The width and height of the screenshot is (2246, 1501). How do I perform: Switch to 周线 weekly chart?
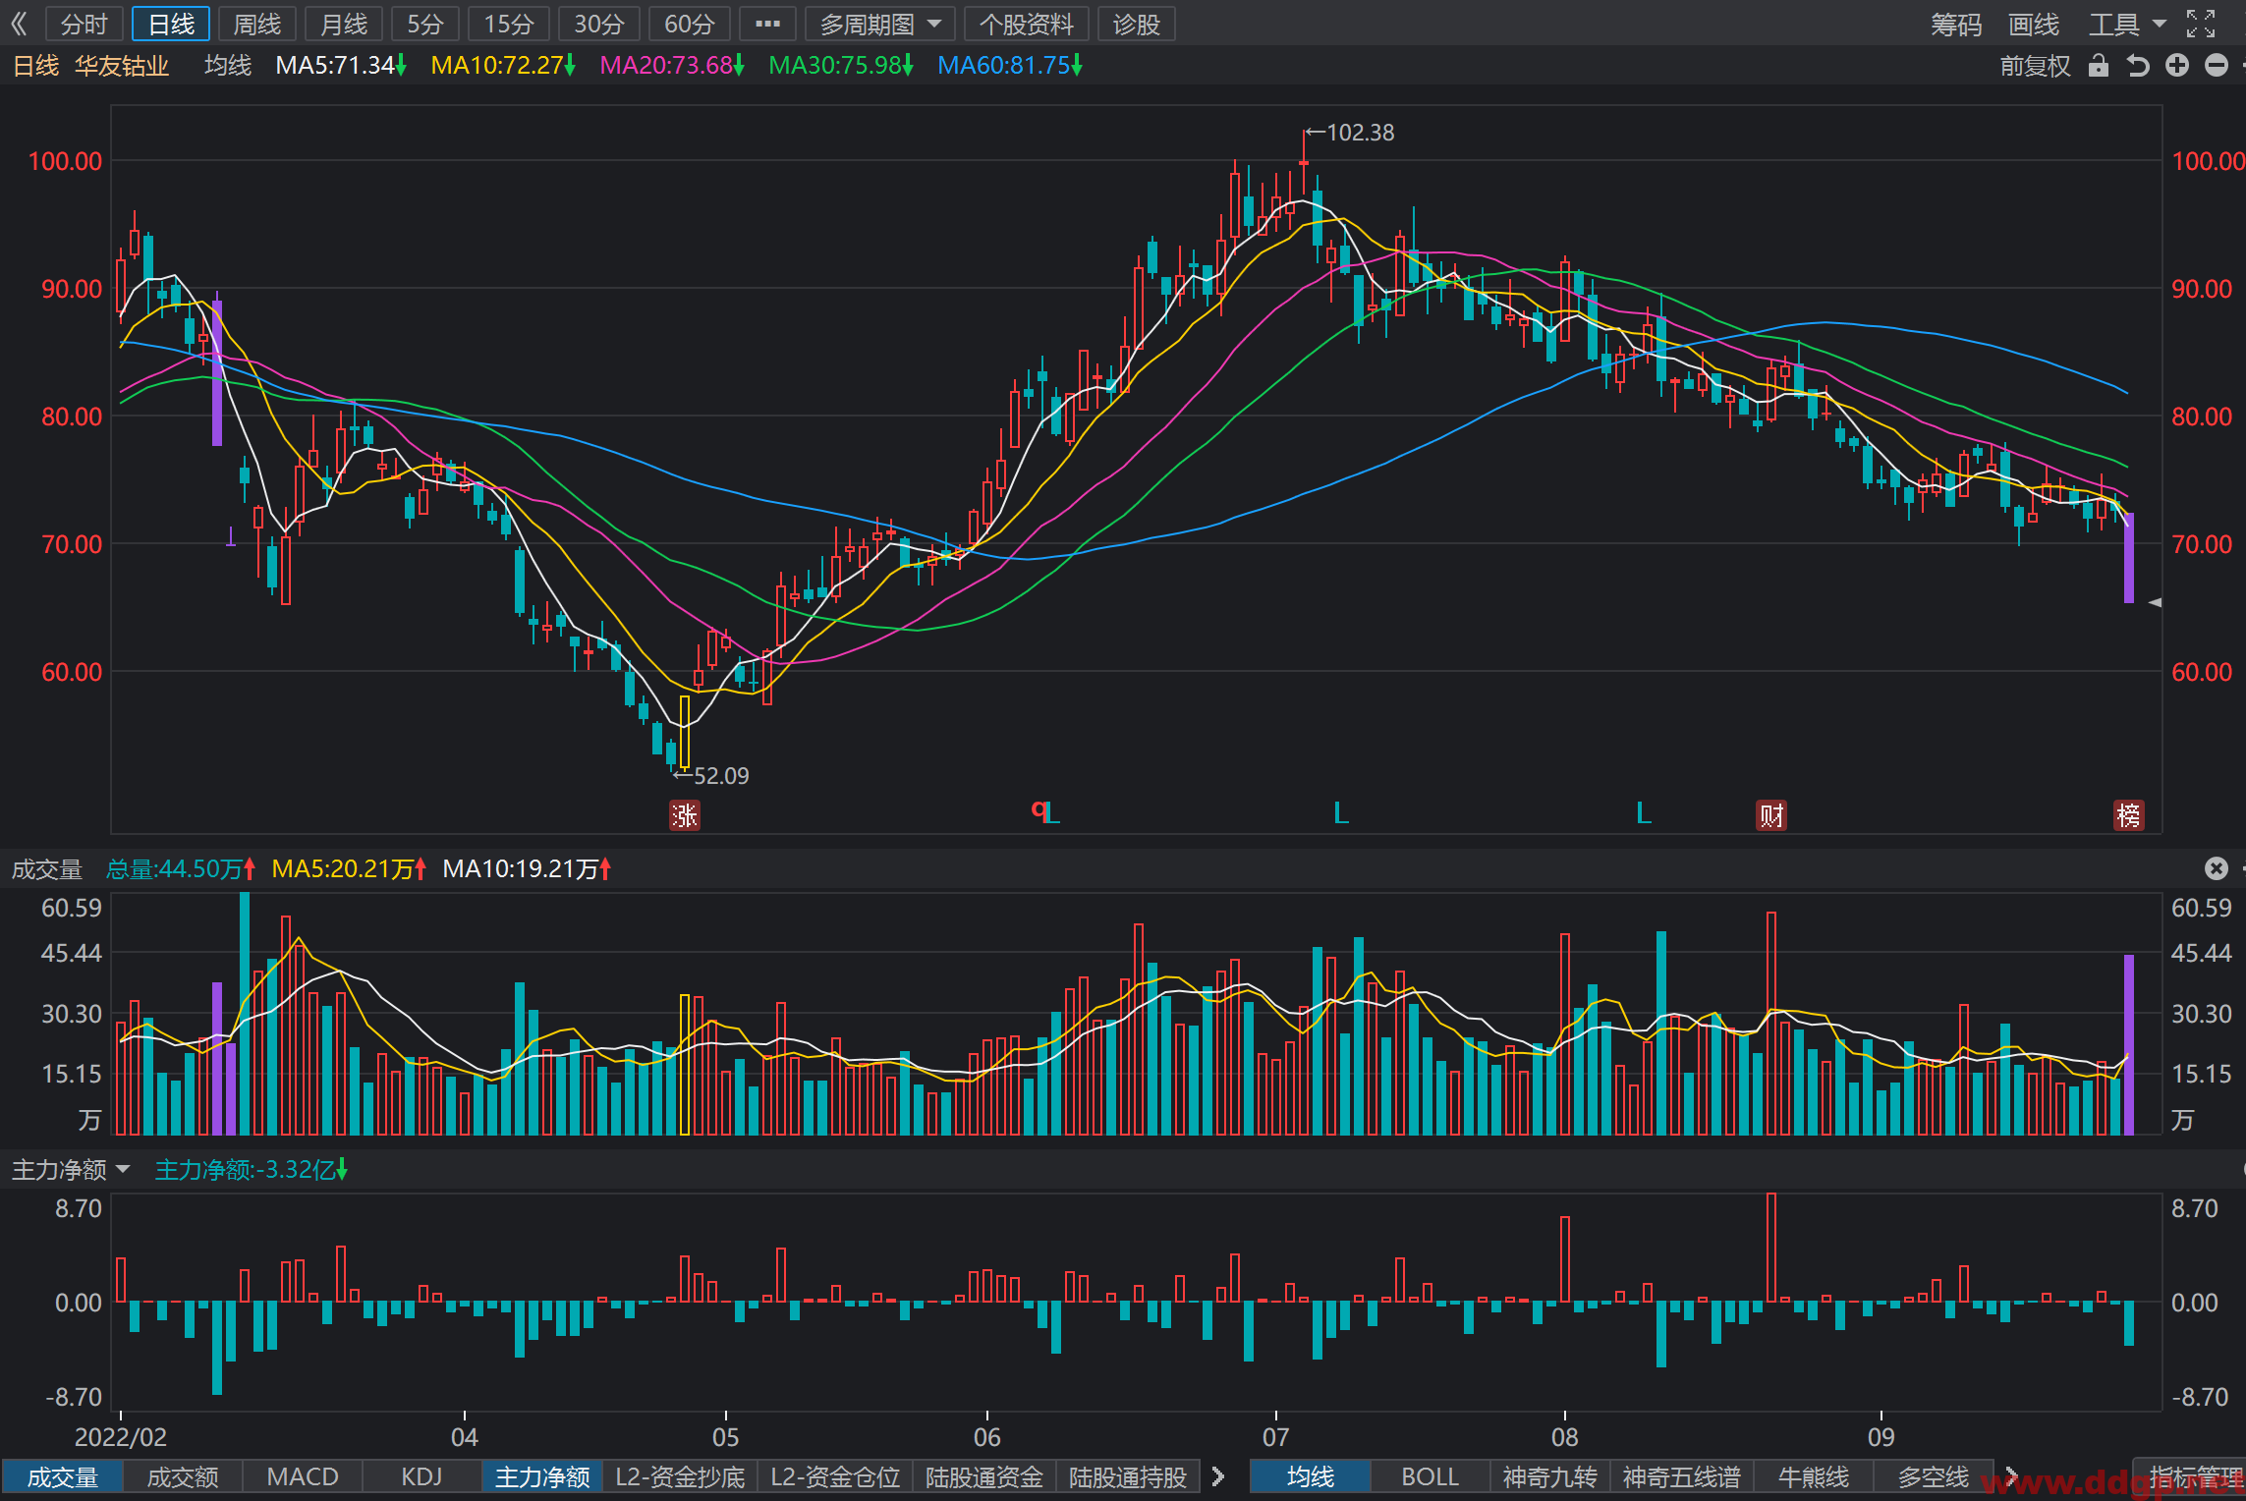click(x=257, y=24)
